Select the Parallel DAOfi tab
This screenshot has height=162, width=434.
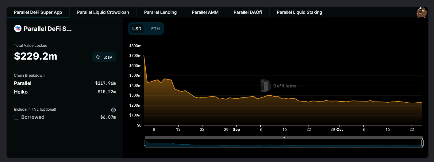click(x=248, y=12)
